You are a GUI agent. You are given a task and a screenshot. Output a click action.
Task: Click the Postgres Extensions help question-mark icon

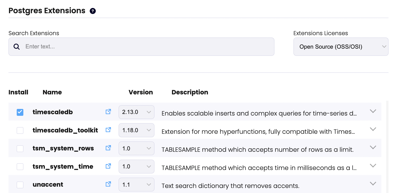[x=93, y=11]
